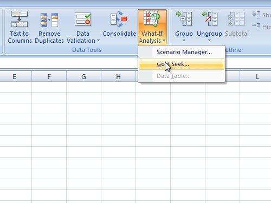
Task: Select the Data Table menu entry
Action: [182, 76]
